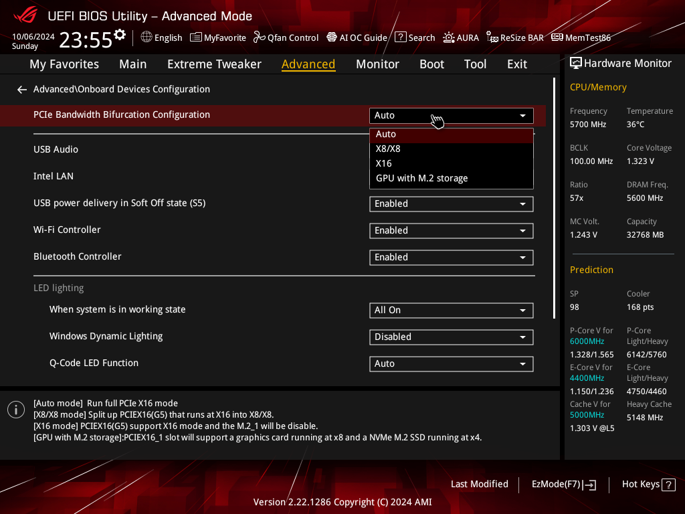The width and height of the screenshot is (685, 514).
Task: Pick GPU with M.2 storage option
Action: [452, 178]
